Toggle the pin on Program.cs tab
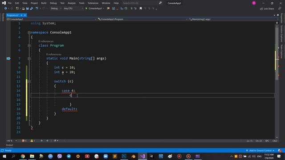 (x=21, y=15)
